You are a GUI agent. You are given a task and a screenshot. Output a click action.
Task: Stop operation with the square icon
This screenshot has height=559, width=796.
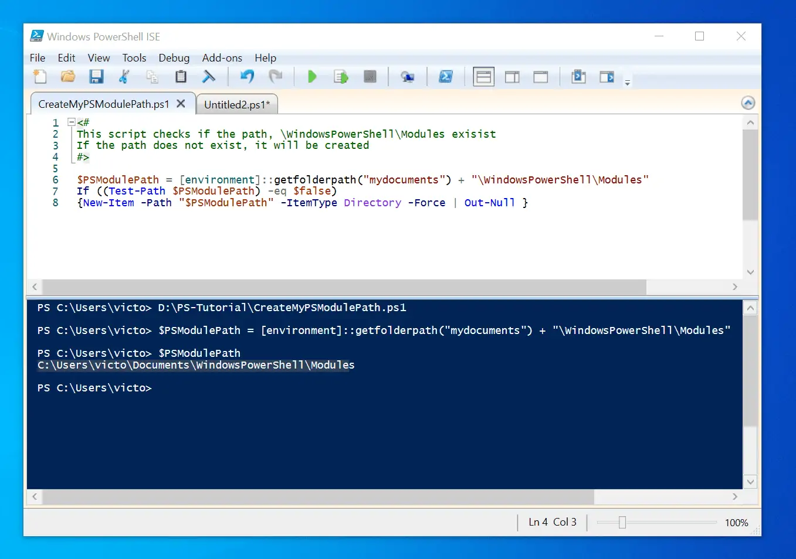coord(370,77)
